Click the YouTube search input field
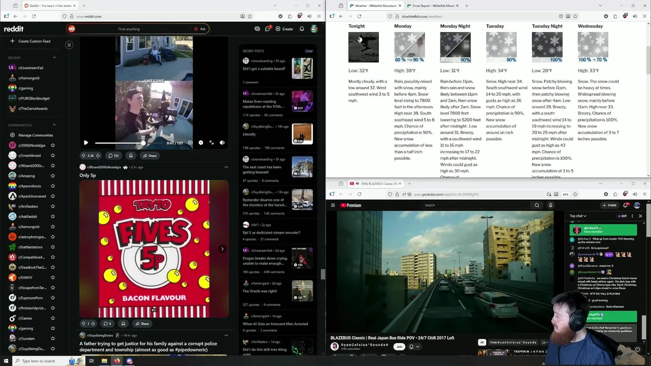The height and width of the screenshot is (366, 651). pyautogui.click(x=476, y=205)
